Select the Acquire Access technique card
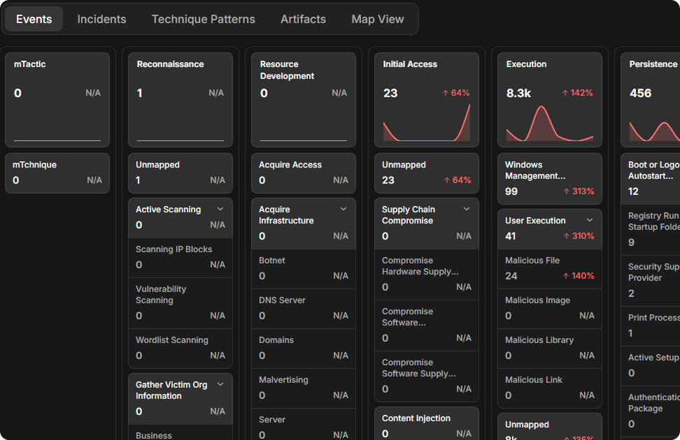 tap(304, 173)
